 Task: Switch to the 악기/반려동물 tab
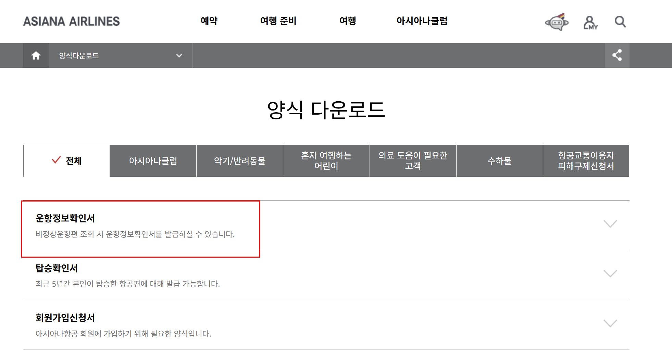click(240, 161)
